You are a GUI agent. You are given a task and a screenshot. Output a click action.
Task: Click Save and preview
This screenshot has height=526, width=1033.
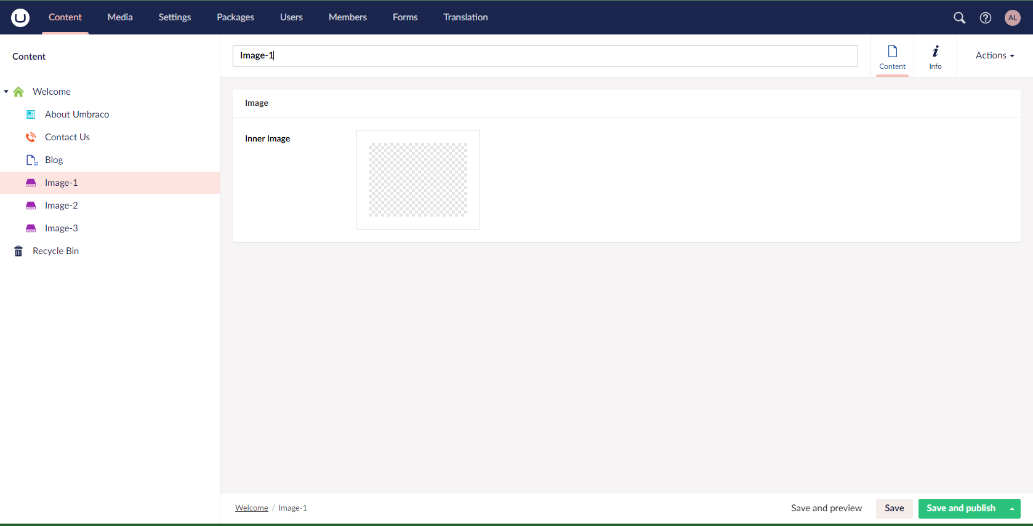[x=826, y=508]
